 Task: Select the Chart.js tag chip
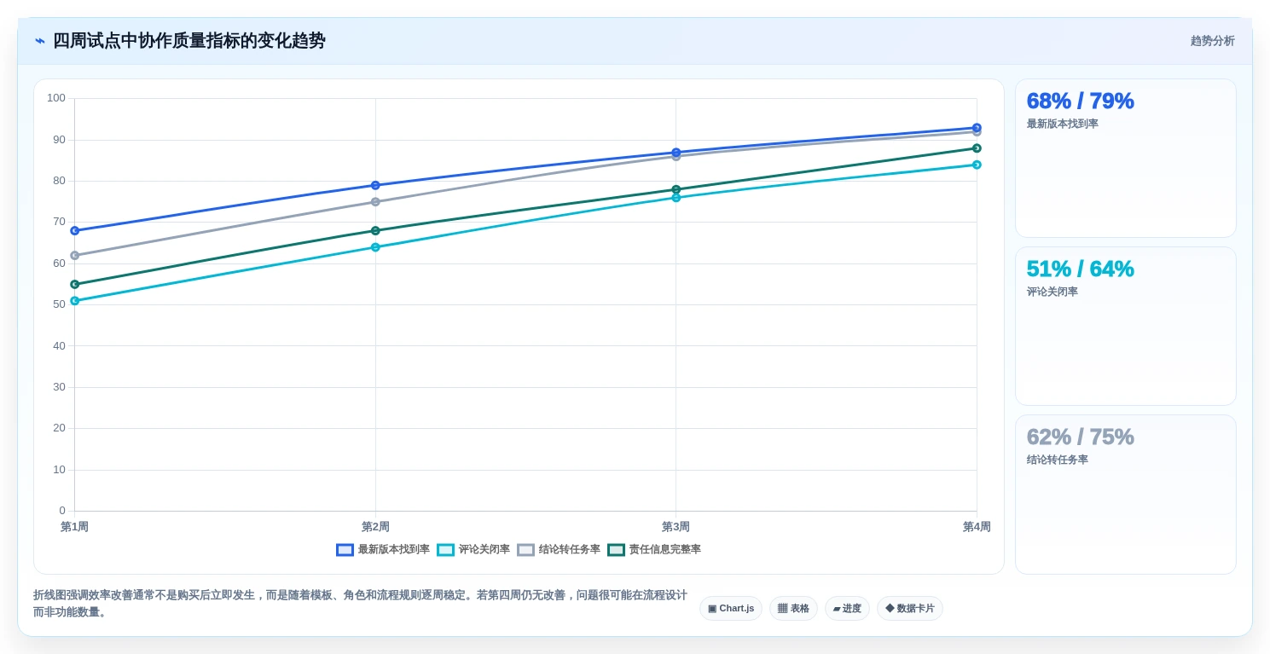(731, 608)
